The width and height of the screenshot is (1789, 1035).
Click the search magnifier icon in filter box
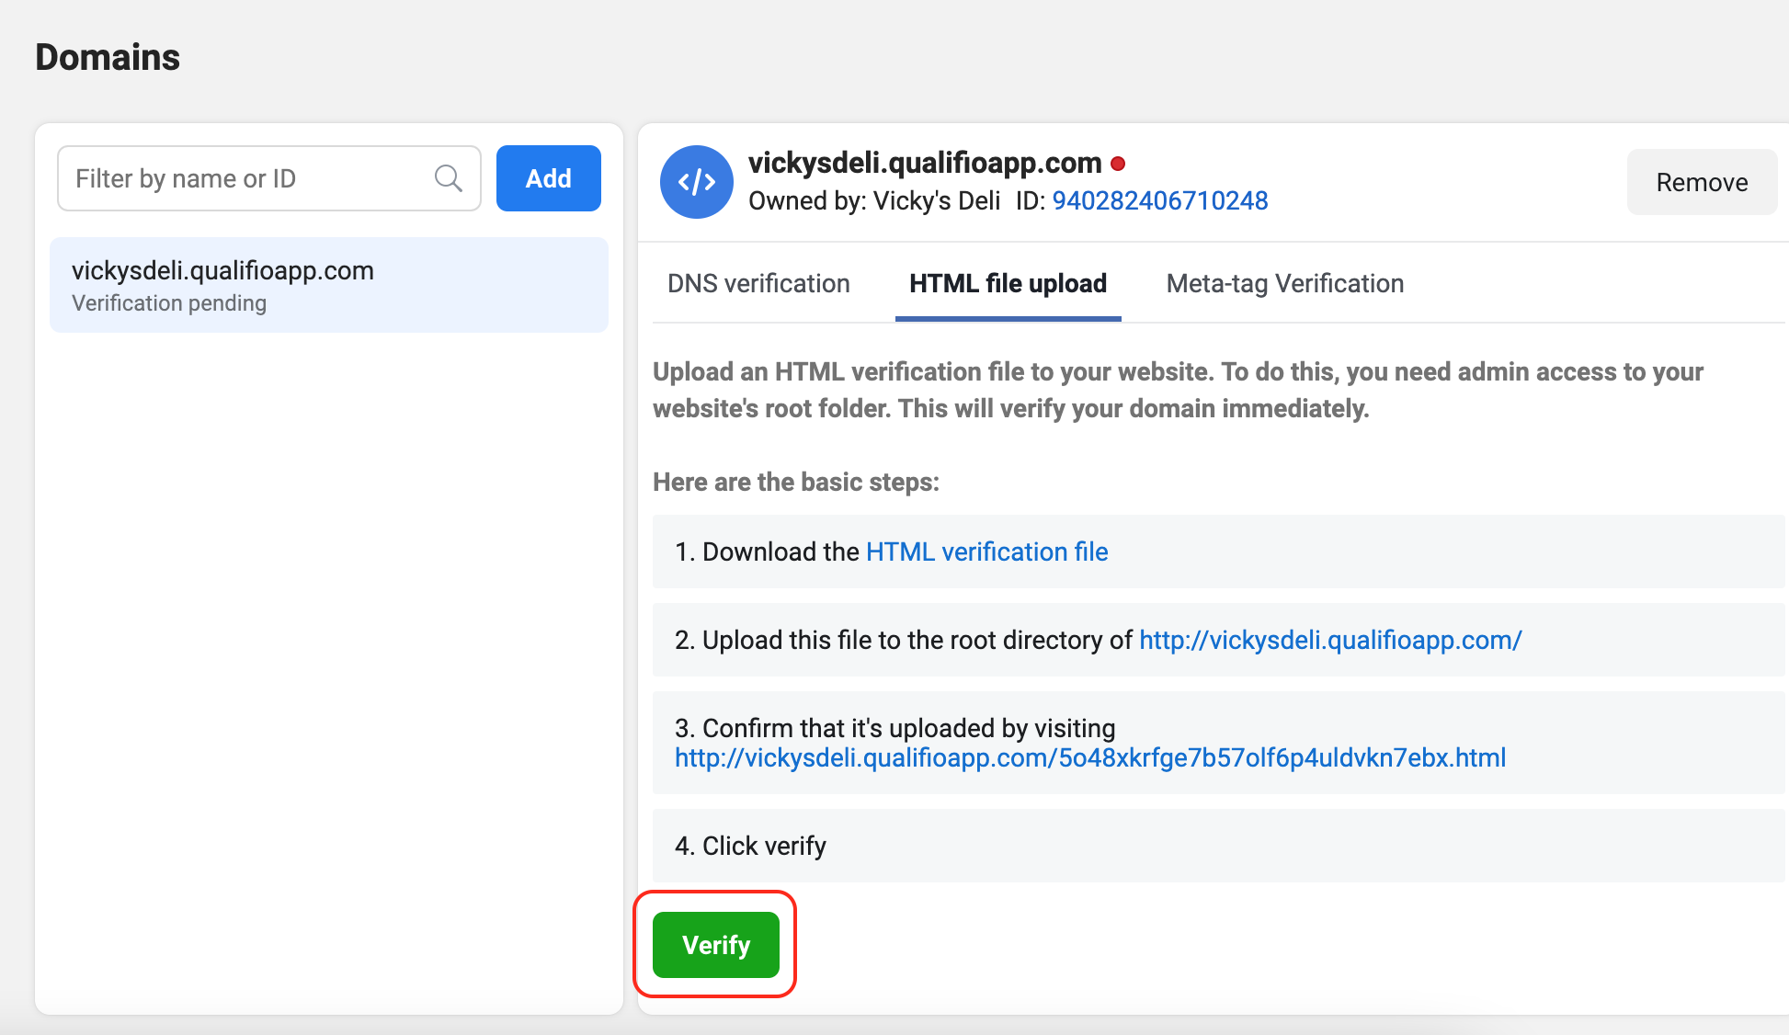tap(448, 178)
